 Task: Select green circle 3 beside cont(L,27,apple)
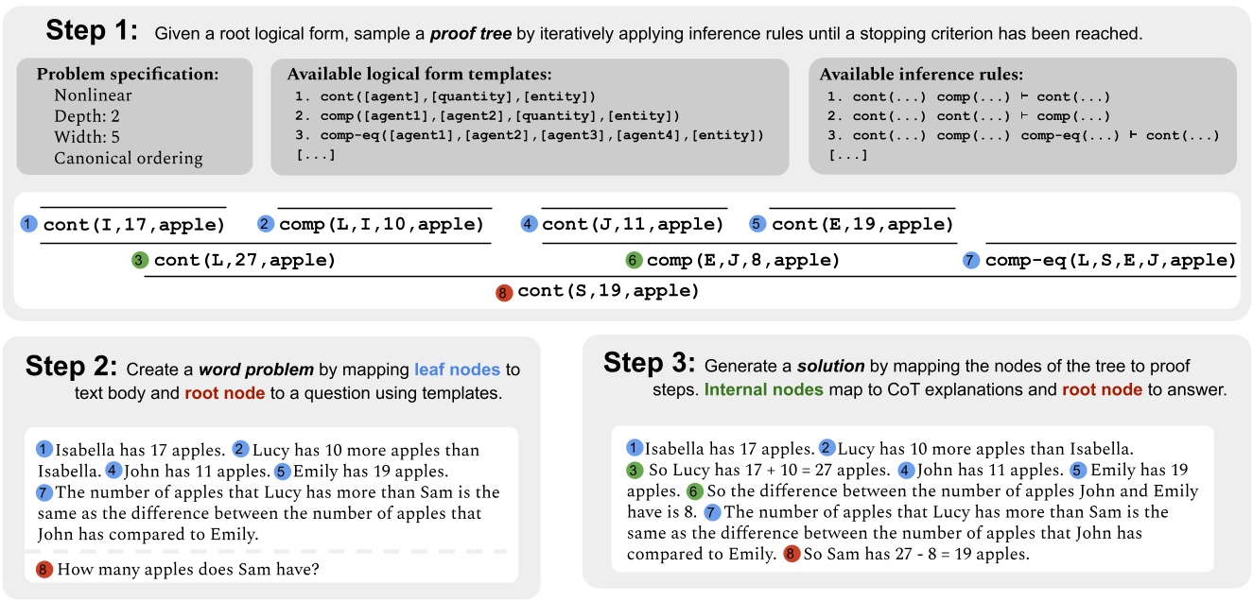point(141,260)
